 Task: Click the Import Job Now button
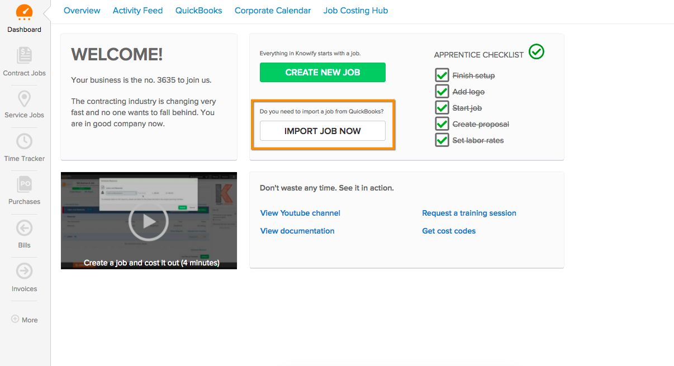(322, 131)
